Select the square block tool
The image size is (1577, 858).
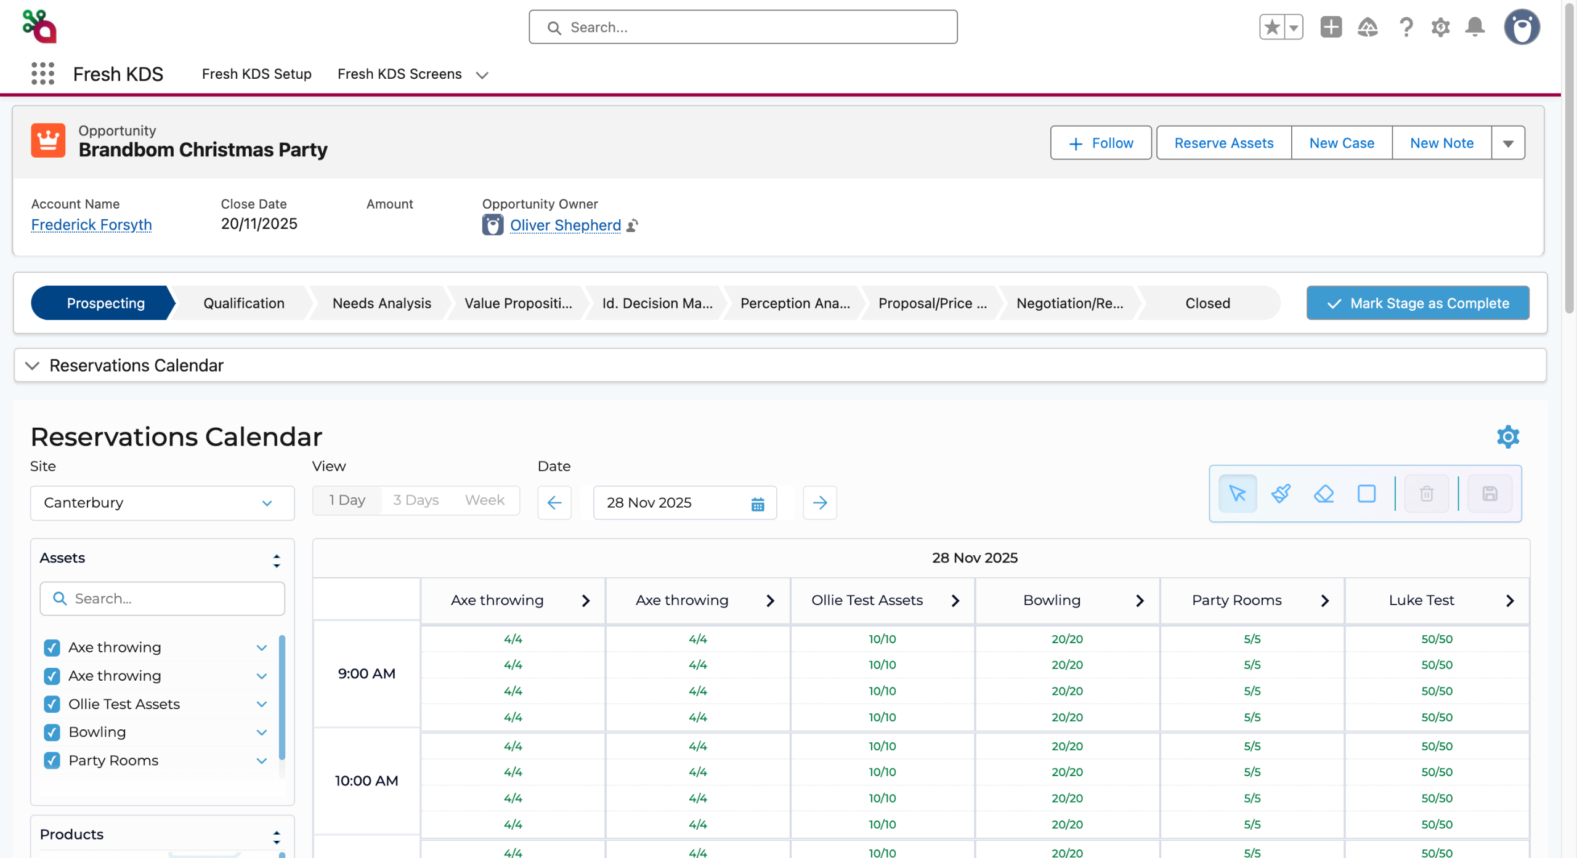click(1366, 494)
